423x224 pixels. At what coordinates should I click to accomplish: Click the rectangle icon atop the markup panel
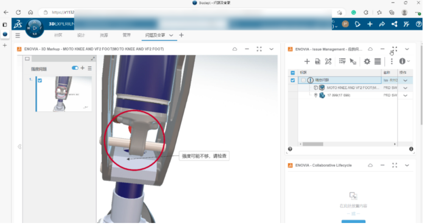point(27,59)
